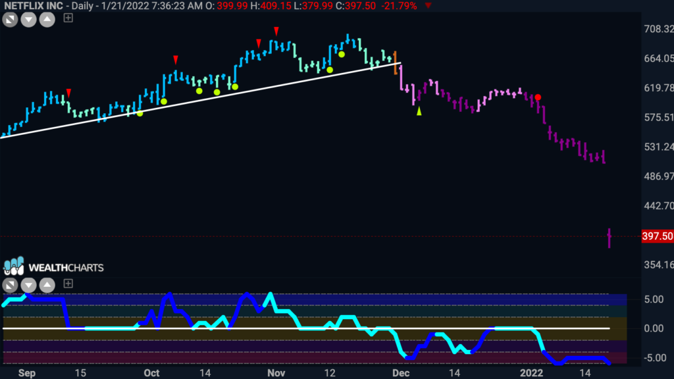Click the 0.00 oscillator axis label

654,329
